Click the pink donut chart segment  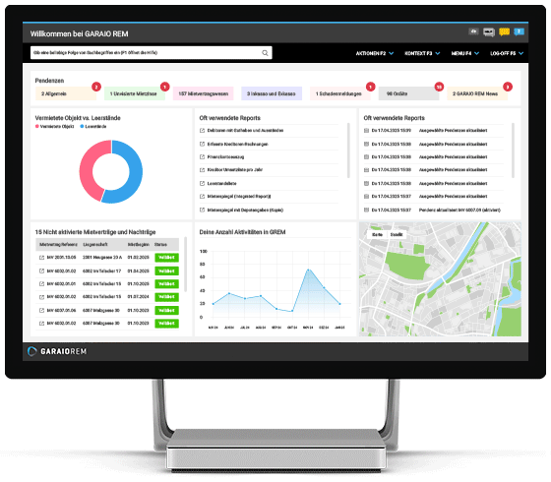click(88, 168)
